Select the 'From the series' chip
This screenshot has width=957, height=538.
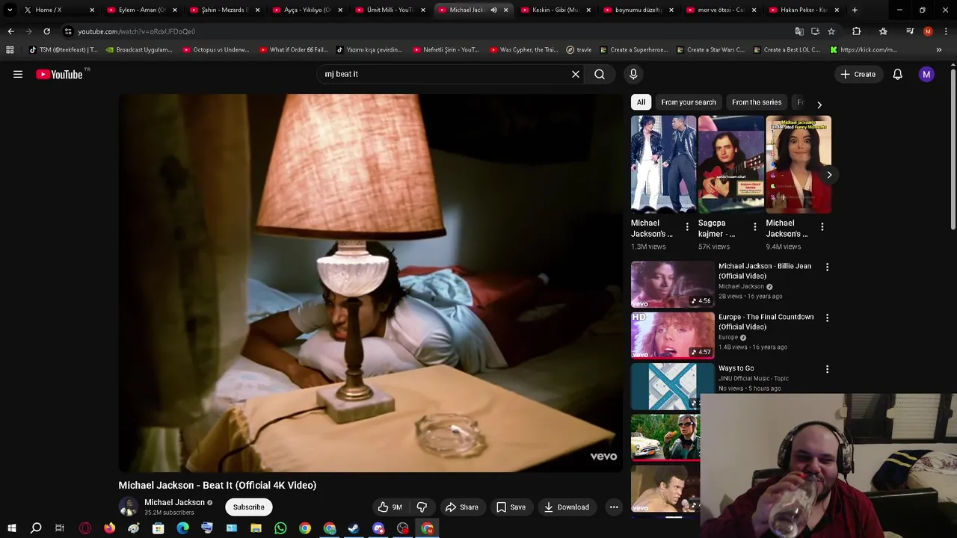click(757, 102)
